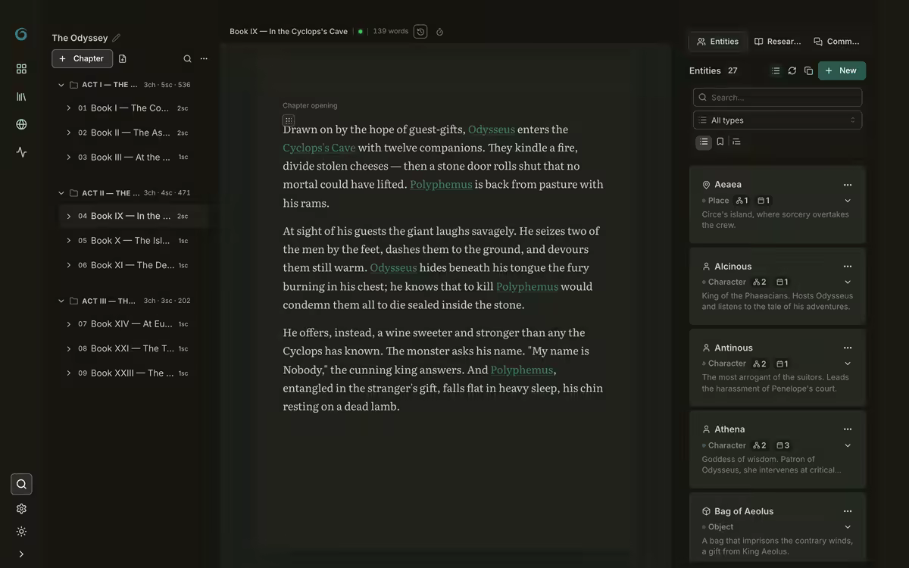Switch to the Comments tab
Screen dimensions: 909x568
[x=836, y=42]
